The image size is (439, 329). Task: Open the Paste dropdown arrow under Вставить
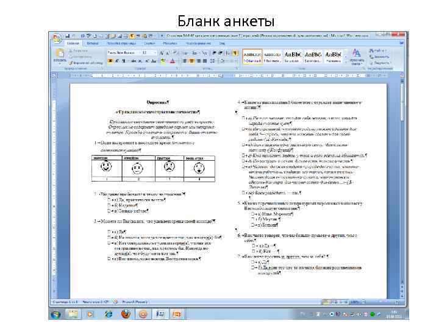(60, 63)
